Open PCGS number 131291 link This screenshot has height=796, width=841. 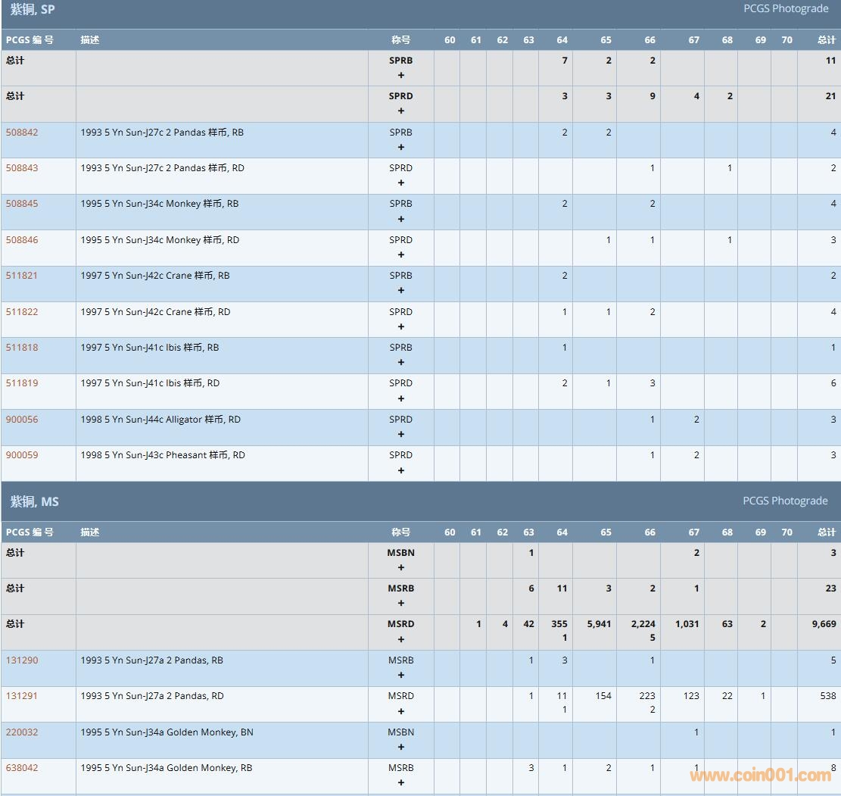(x=22, y=696)
